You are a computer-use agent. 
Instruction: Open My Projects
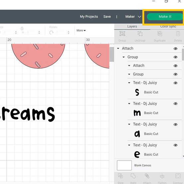[89, 17]
